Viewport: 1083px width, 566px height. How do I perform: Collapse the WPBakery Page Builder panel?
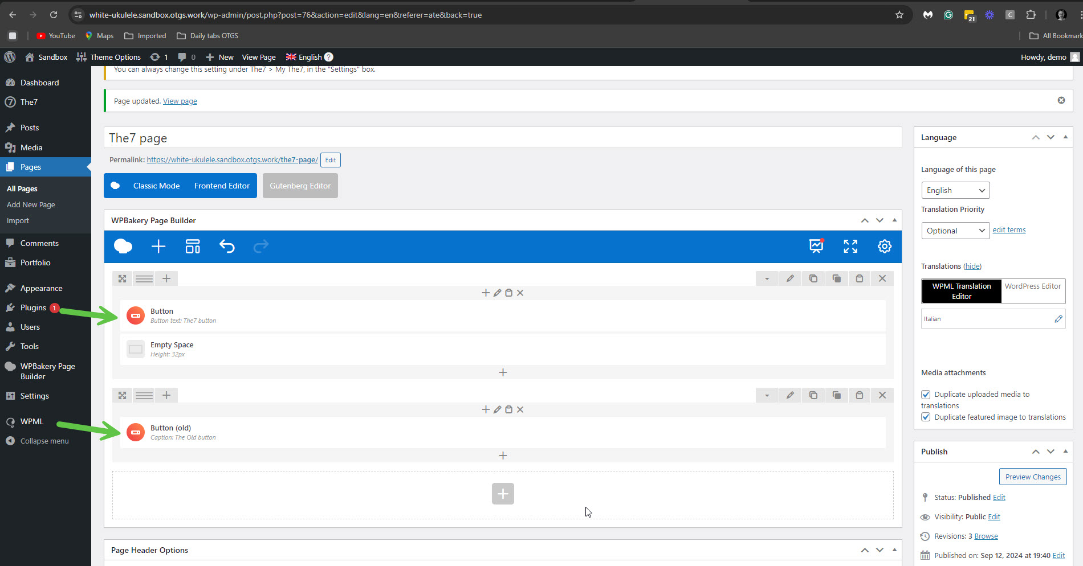[x=894, y=220]
